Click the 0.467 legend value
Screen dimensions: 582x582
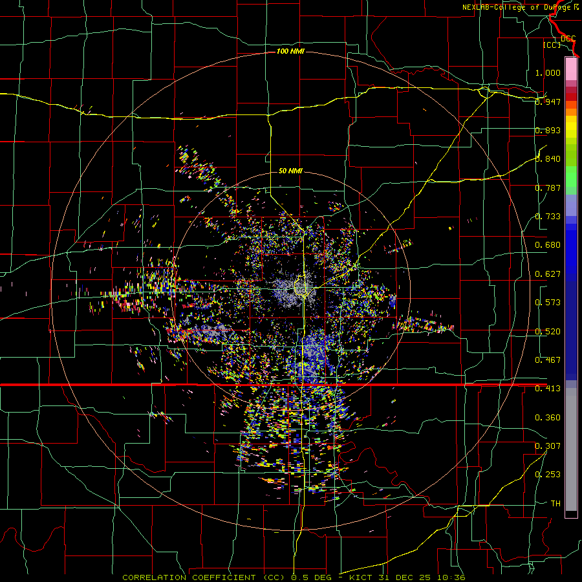(548, 360)
